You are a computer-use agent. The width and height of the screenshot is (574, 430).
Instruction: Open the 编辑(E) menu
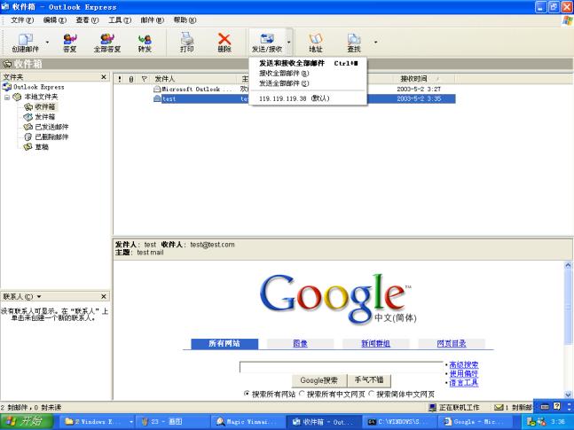(54, 20)
